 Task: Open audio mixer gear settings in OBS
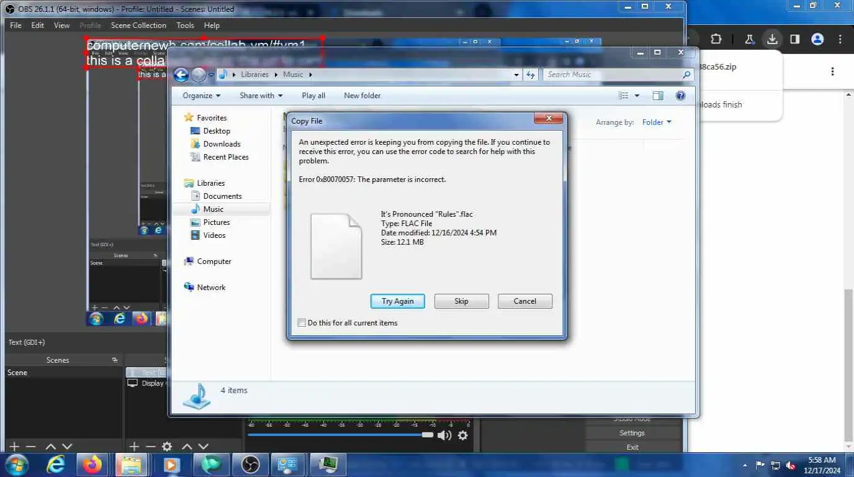(x=462, y=435)
